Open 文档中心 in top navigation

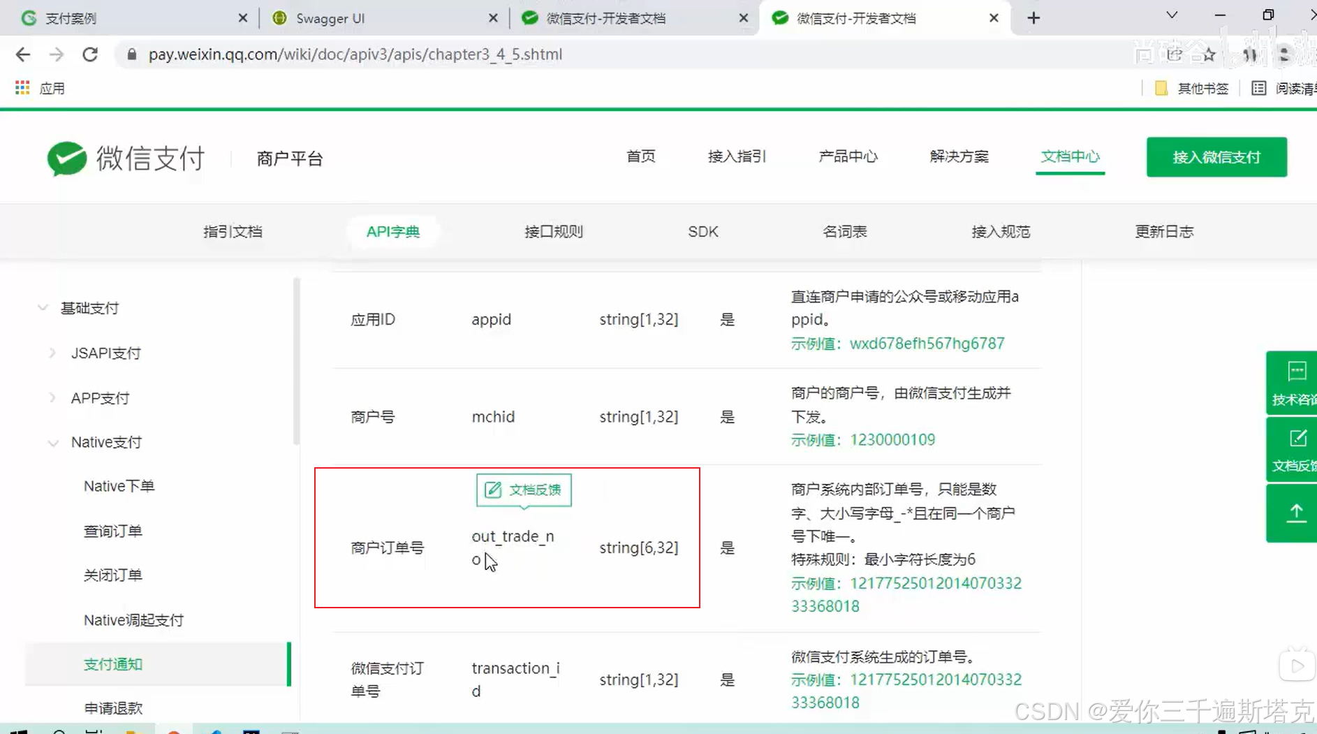click(1070, 156)
